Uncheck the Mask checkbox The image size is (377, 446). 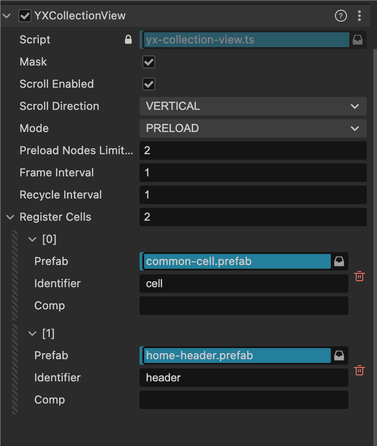[149, 62]
